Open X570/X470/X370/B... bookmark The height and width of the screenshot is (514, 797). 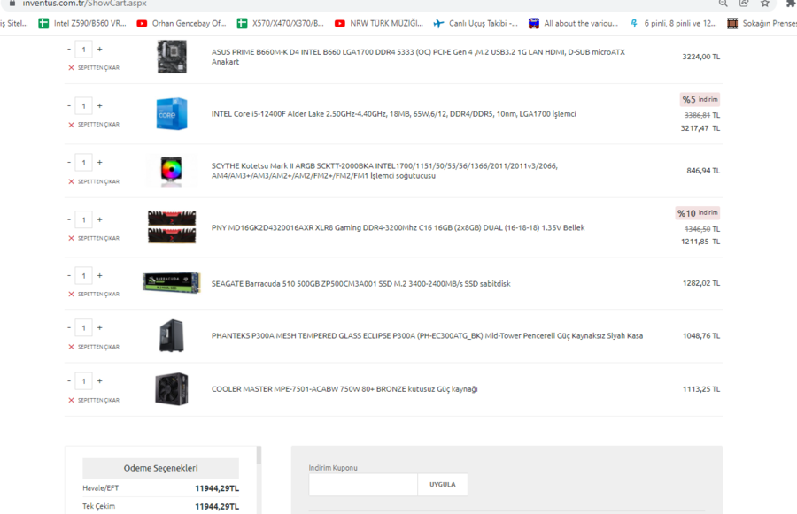click(281, 23)
